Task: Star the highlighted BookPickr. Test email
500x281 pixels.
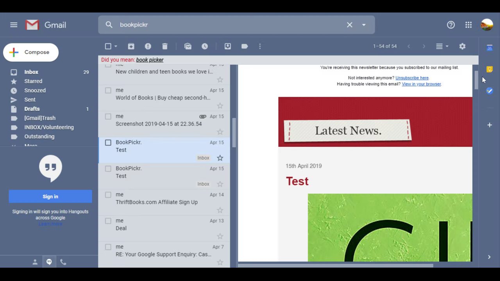Action: (220, 158)
